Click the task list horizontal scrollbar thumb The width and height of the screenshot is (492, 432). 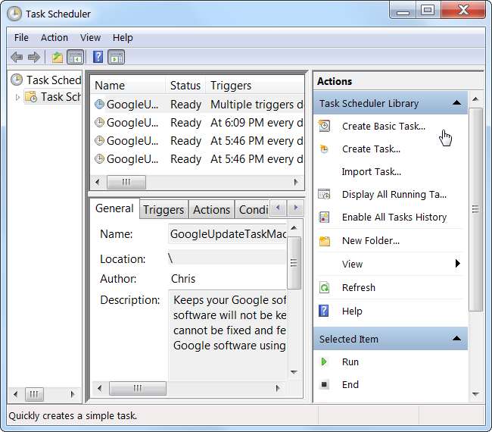(x=126, y=183)
